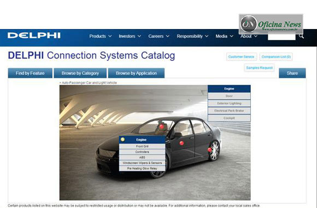Click the DELPHI Connection Systems Catalog heading

[91, 55]
